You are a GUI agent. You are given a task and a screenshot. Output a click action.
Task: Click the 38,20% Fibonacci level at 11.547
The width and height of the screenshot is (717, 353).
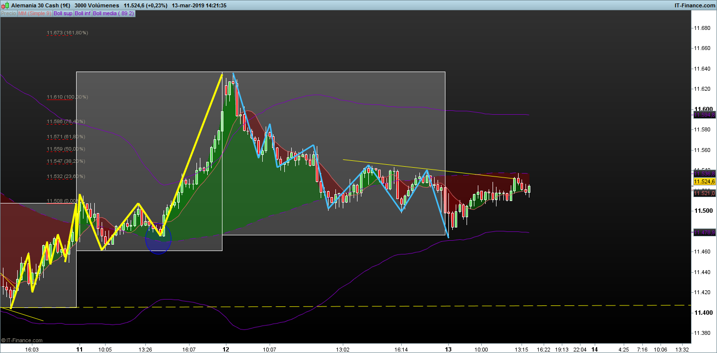pos(66,161)
